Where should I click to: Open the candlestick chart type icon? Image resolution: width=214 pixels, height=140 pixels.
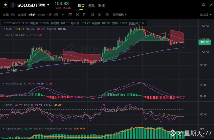92,15
